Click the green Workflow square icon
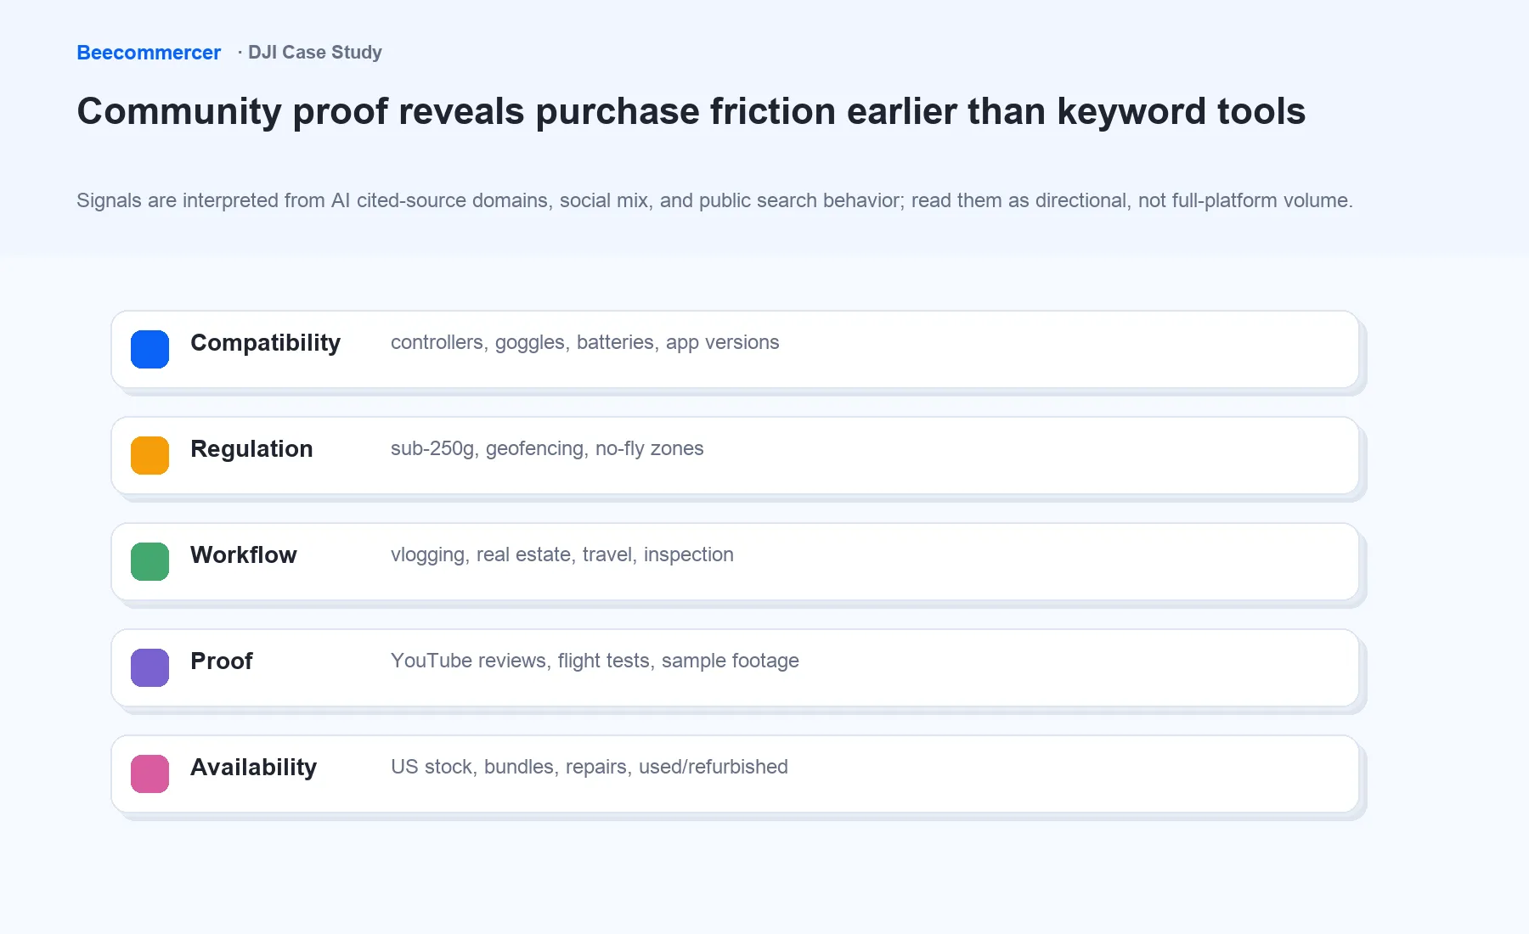The height and width of the screenshot is (934, 1529). pyautogui.click(x=150, y=561)
